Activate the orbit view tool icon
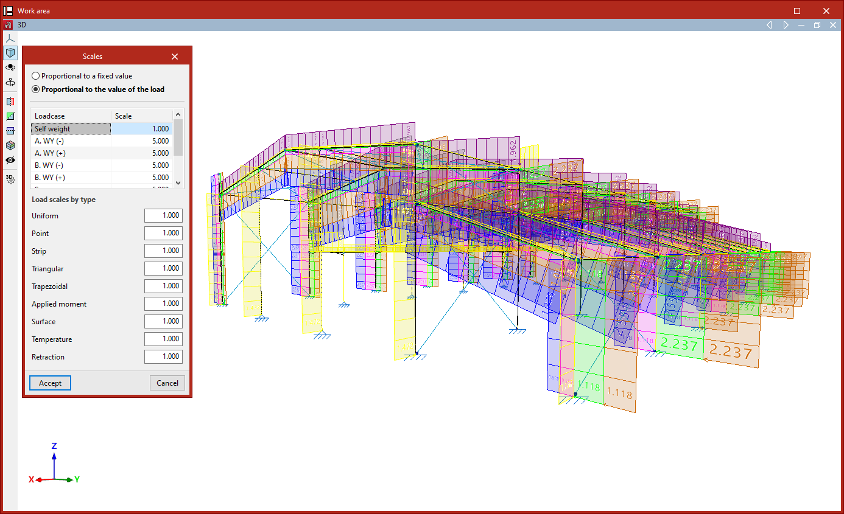This screenshot has width=844, height=514. coord(10,68)
